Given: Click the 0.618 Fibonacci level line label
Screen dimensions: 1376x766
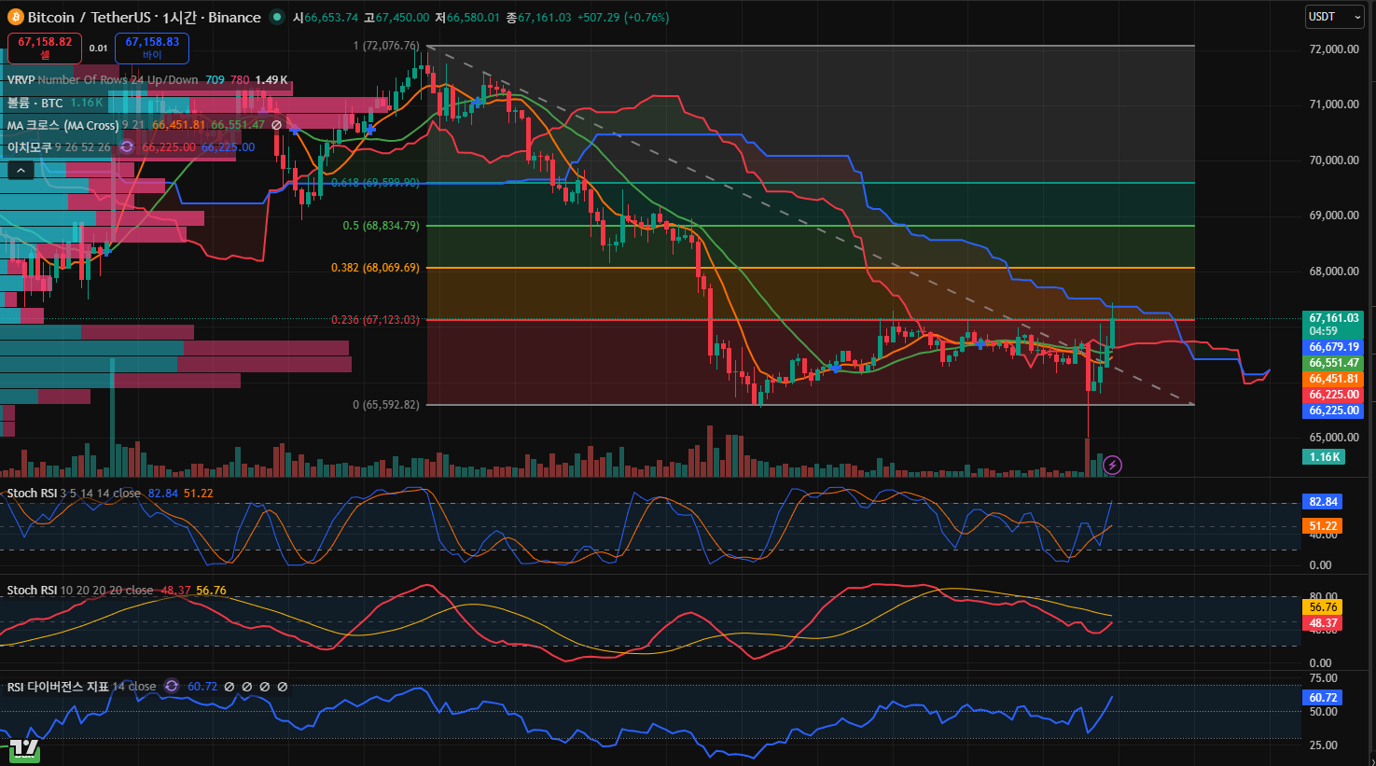Looking at the screenshot, I should click(x=375, y=183).
